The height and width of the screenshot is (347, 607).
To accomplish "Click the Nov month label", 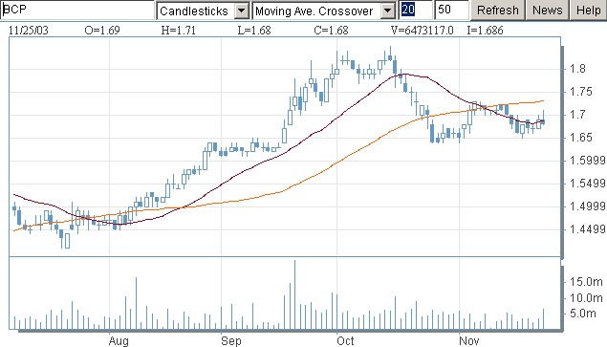I will click(x=468, y=341).
